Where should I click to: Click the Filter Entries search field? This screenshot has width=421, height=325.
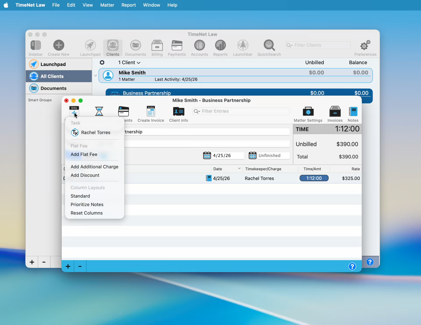click(x=241, y=111)
